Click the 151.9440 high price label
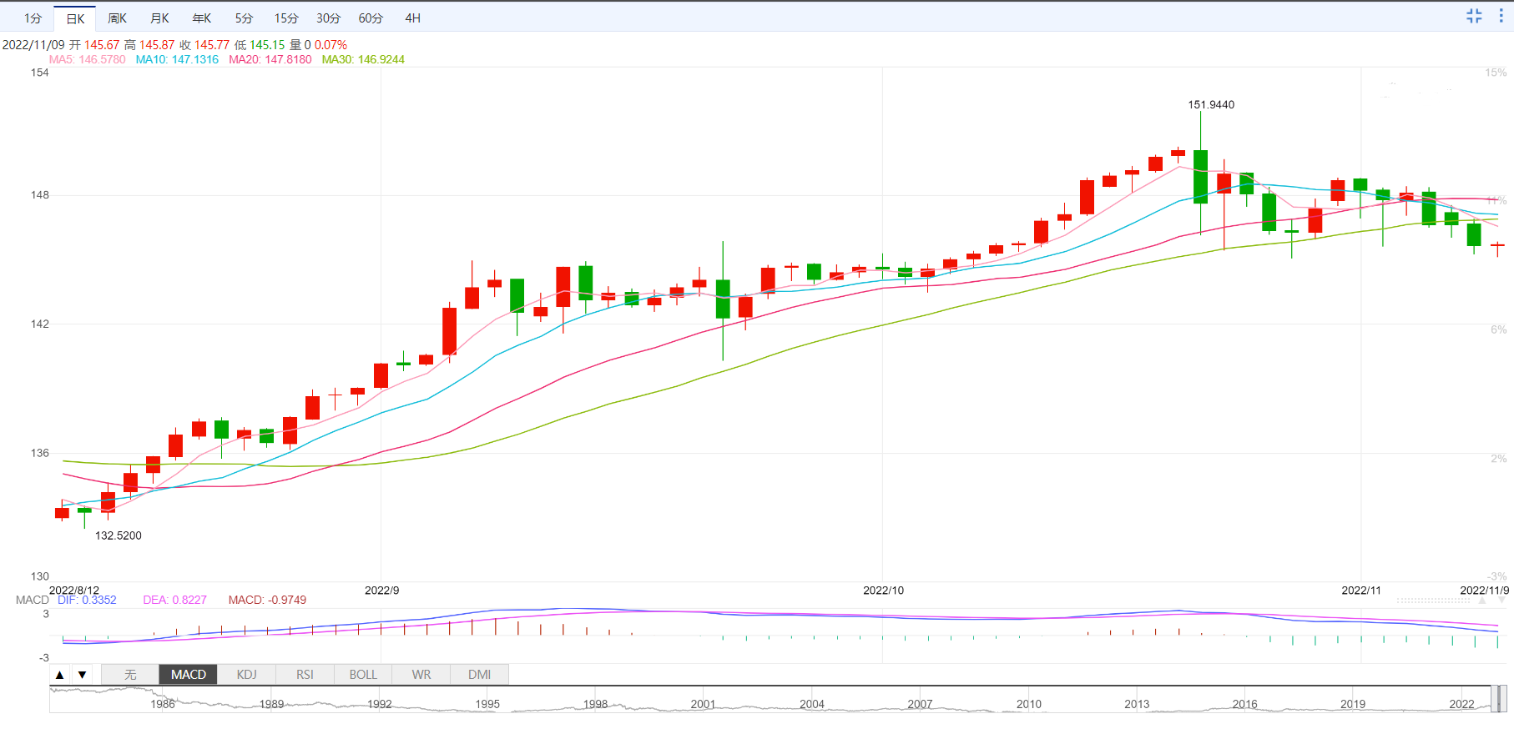The height and width of the screenshot is (734, 1514). [x=1211, y=104]
